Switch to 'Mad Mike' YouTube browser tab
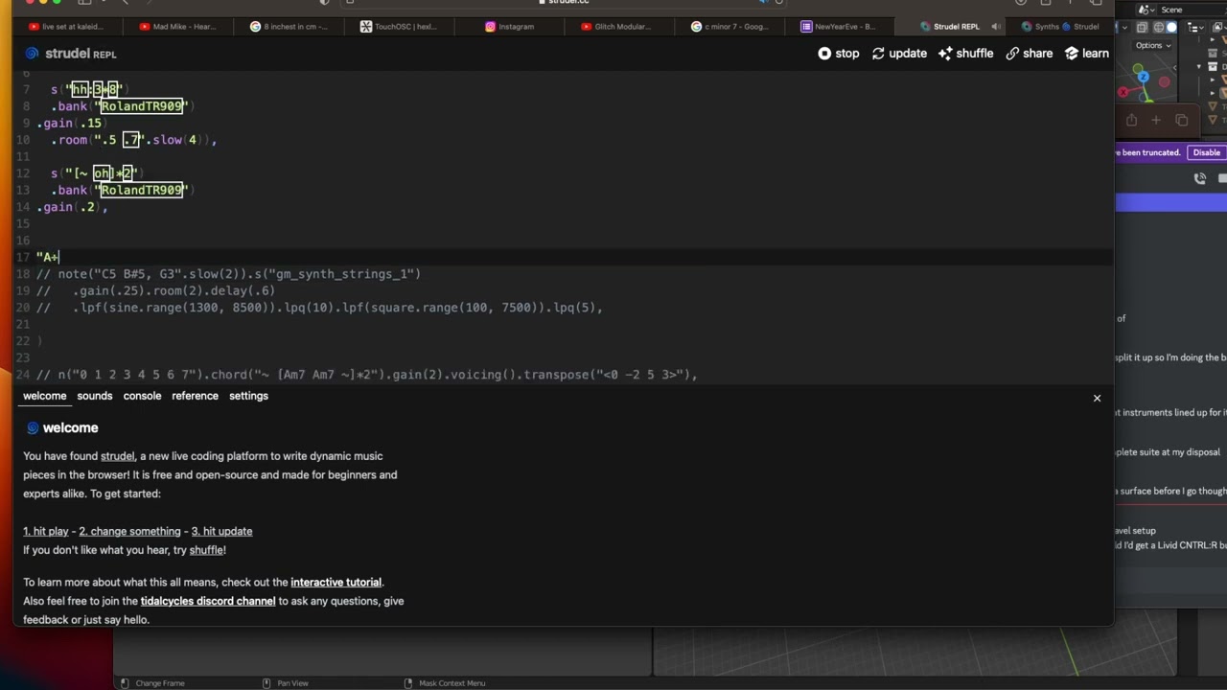 pos(180,27)
